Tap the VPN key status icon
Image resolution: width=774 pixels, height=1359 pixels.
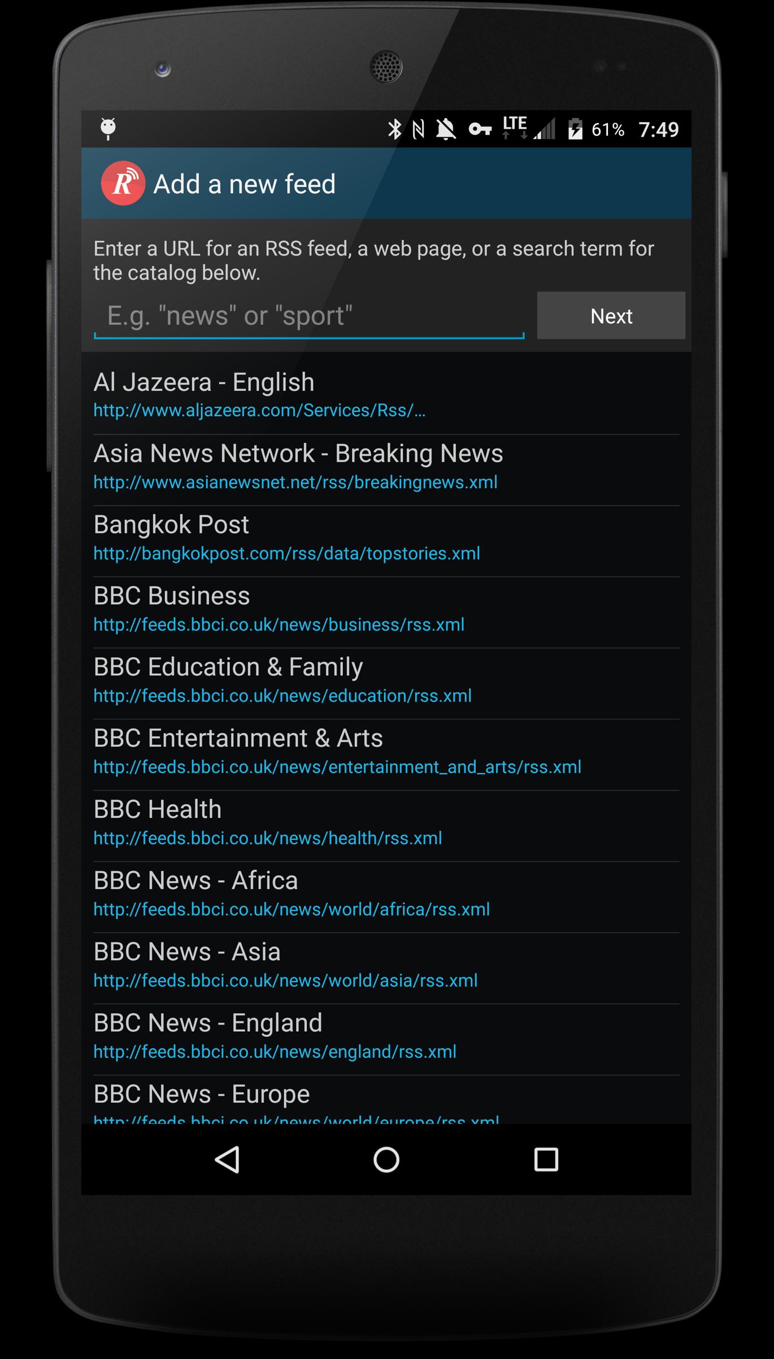pyautogui.click(x=480, y=129)
